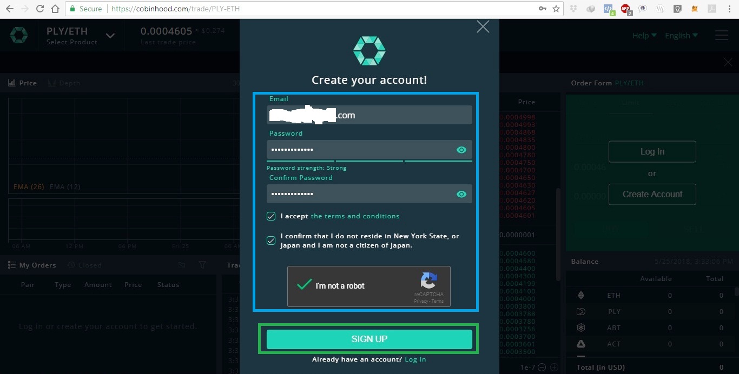The height and width of the screenshot is (374, 739).
Task: Open the Help dropdown menu
Action: 644,36
